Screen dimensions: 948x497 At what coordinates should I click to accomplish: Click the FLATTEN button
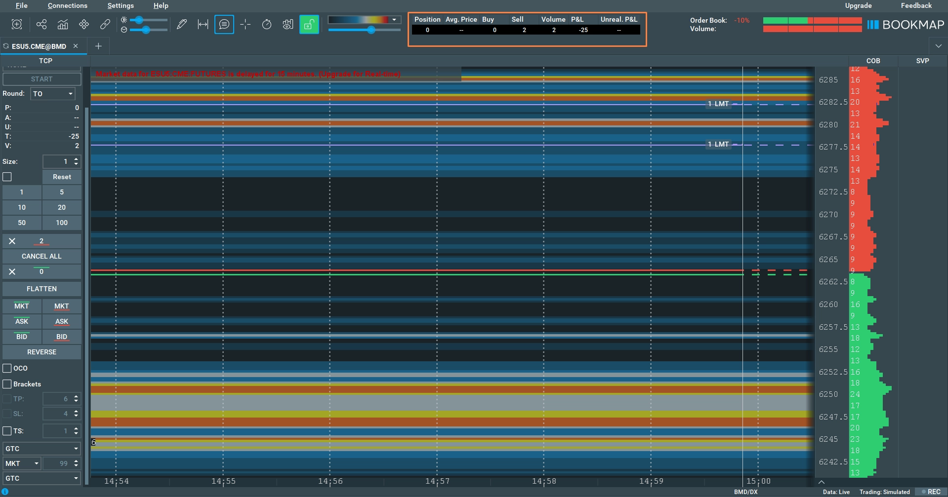pos(41,289)
